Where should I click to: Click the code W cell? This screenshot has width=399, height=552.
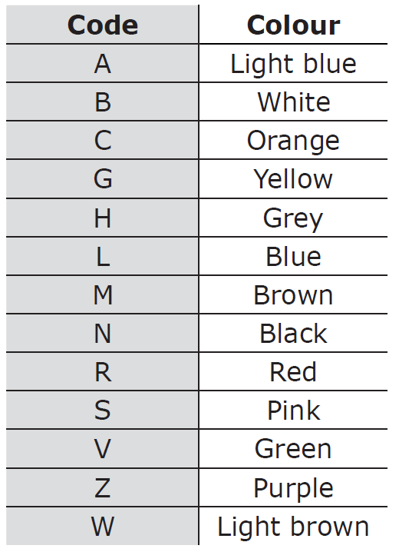coord(102,527)
